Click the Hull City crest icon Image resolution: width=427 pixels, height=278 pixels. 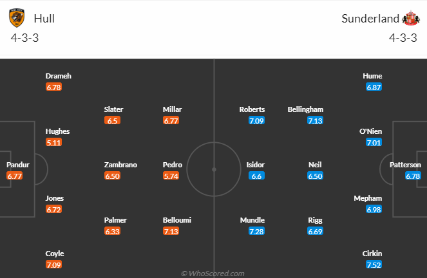click(17, 19)
